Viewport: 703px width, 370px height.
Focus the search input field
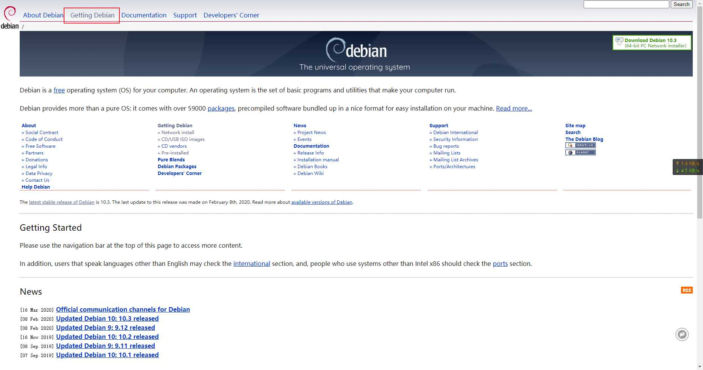point(626,5)
